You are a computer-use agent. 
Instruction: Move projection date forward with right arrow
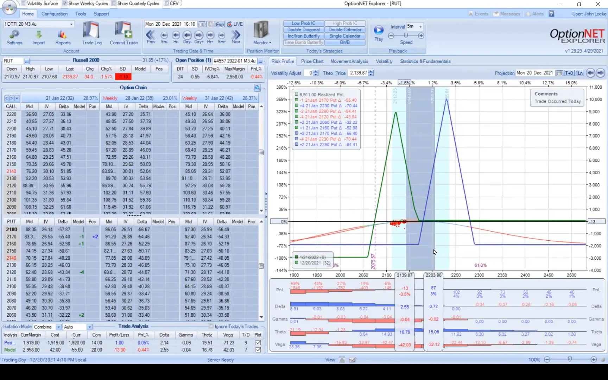[600, 73]
